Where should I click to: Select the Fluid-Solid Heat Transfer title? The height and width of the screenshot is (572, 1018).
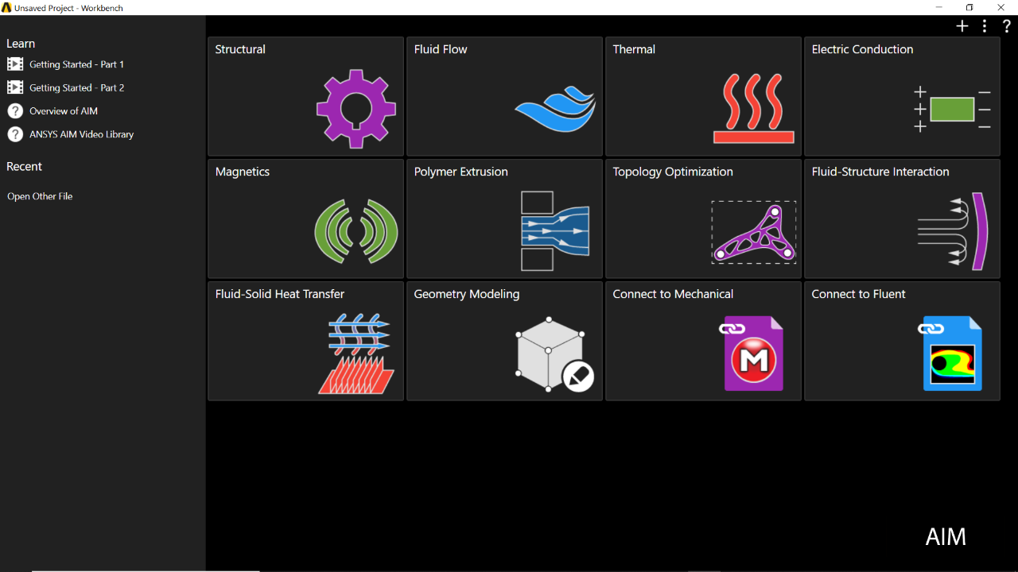click(280, 294)
